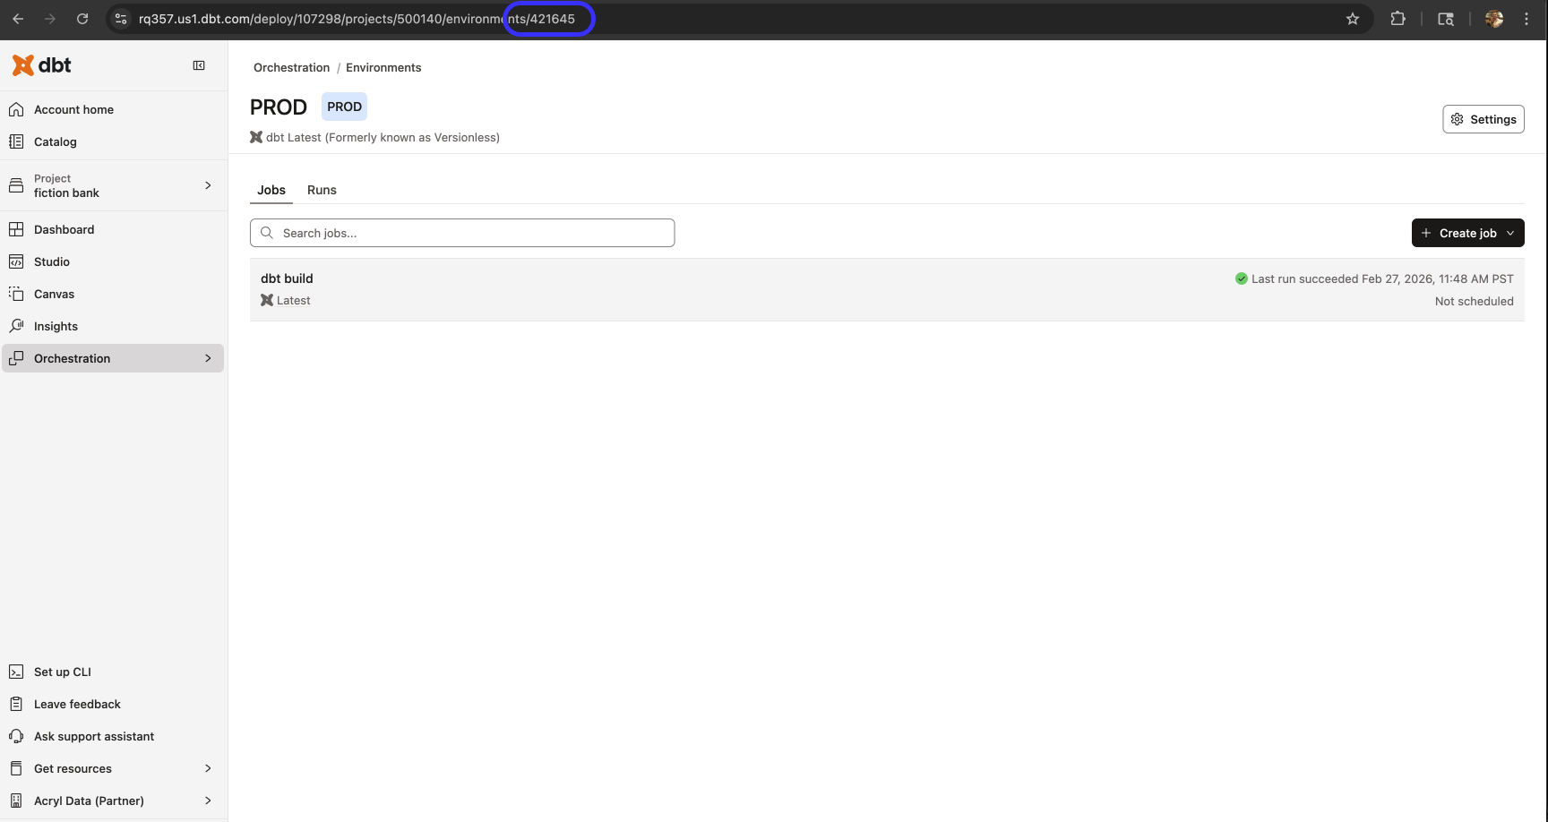Click the Leave feedback clipboard icon
1548x822 pixels.
(16, 704)
